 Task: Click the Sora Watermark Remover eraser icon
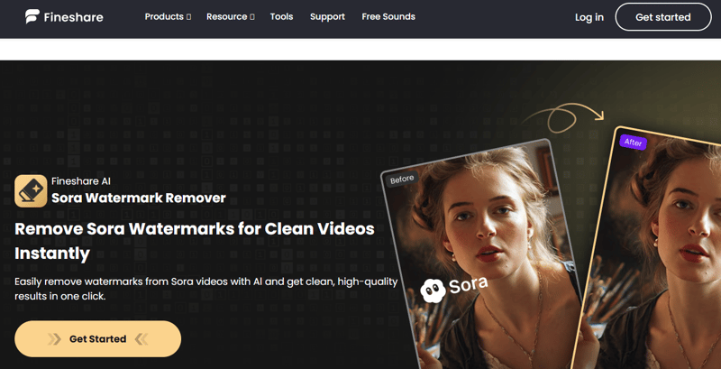pos(31,190)
